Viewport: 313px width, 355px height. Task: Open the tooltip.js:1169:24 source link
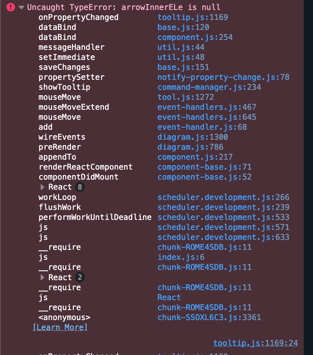(255, 343)
